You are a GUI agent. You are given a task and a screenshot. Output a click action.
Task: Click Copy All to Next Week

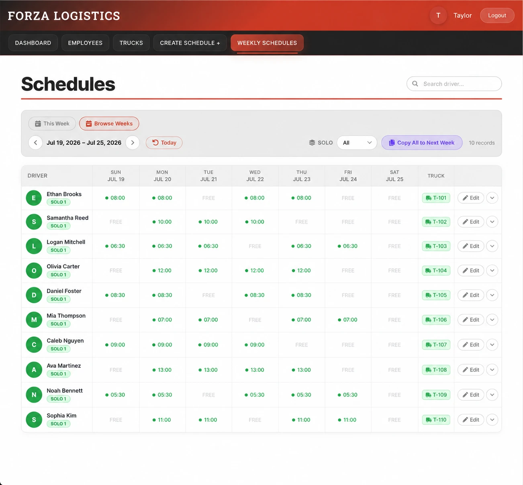422,143
